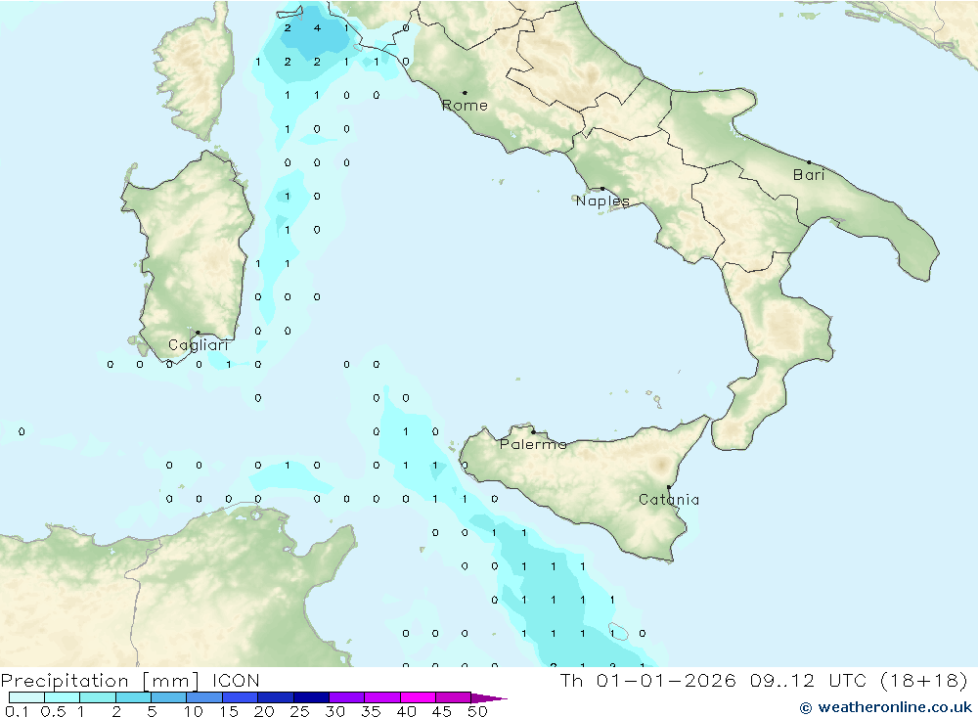Click the legend swatch above the 25 label
This screenshot has height=717, width=978.
tap(311, 697)
